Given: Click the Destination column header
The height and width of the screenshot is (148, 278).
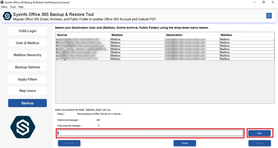Looking at the screenshot, I should pos(192,35).
